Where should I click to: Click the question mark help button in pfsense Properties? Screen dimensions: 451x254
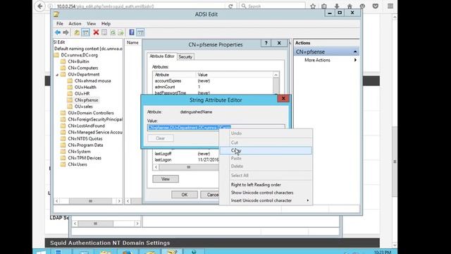(266, 43)
